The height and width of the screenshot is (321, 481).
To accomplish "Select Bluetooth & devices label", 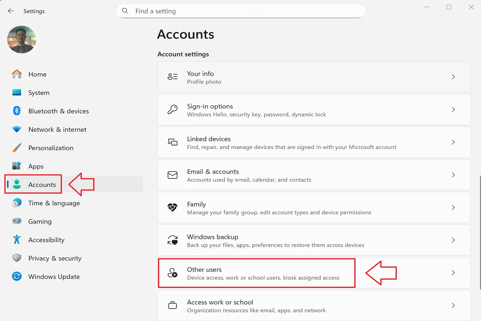I will pos(59,111).
